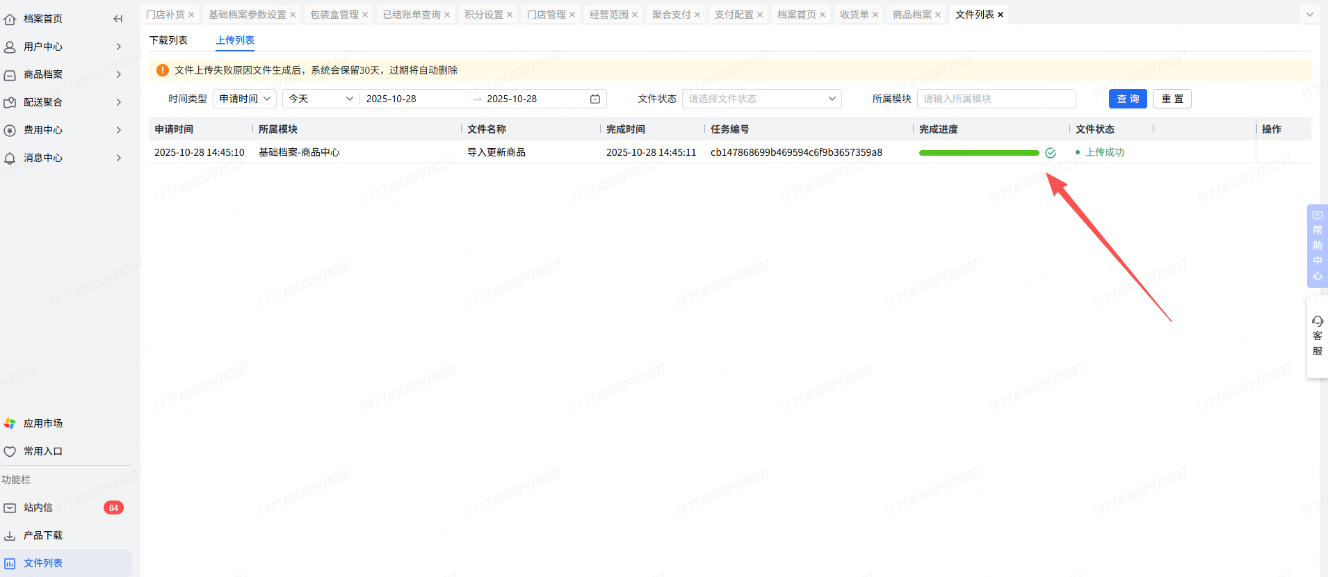Click the 84 unread badge
Viewport: 1328px width, 577px height.
point(113,507)
